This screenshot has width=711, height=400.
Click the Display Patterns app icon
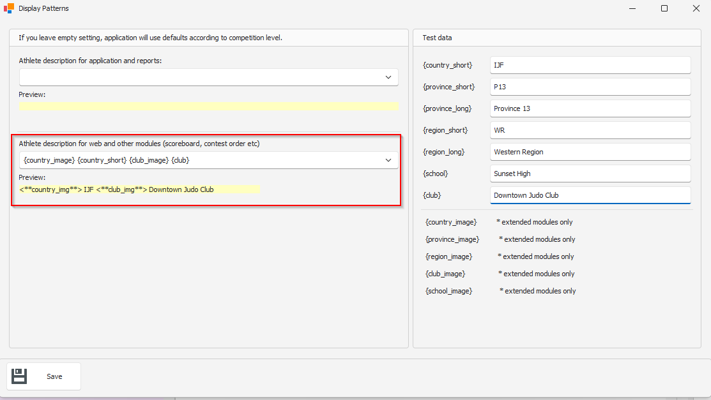point(9,8)
